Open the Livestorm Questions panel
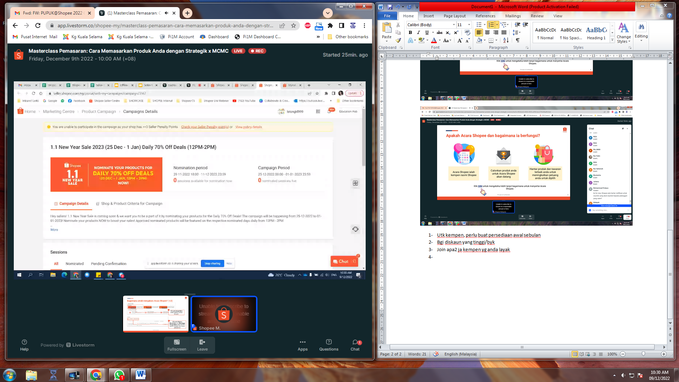The image size is (679, 382). pyautogui.click(x=329, y=345)
